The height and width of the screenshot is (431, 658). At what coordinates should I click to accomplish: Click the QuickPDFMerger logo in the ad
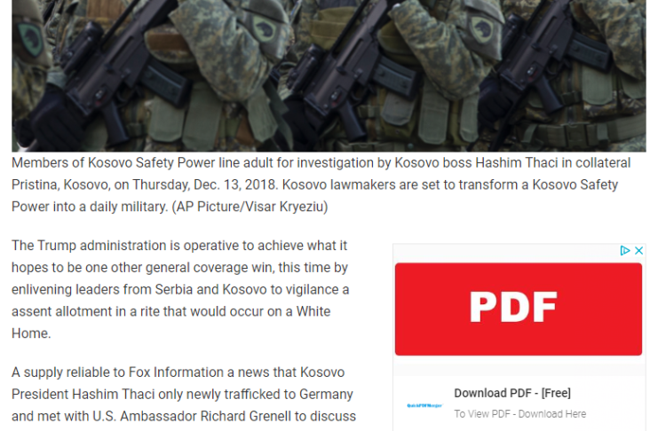[424, 405]
